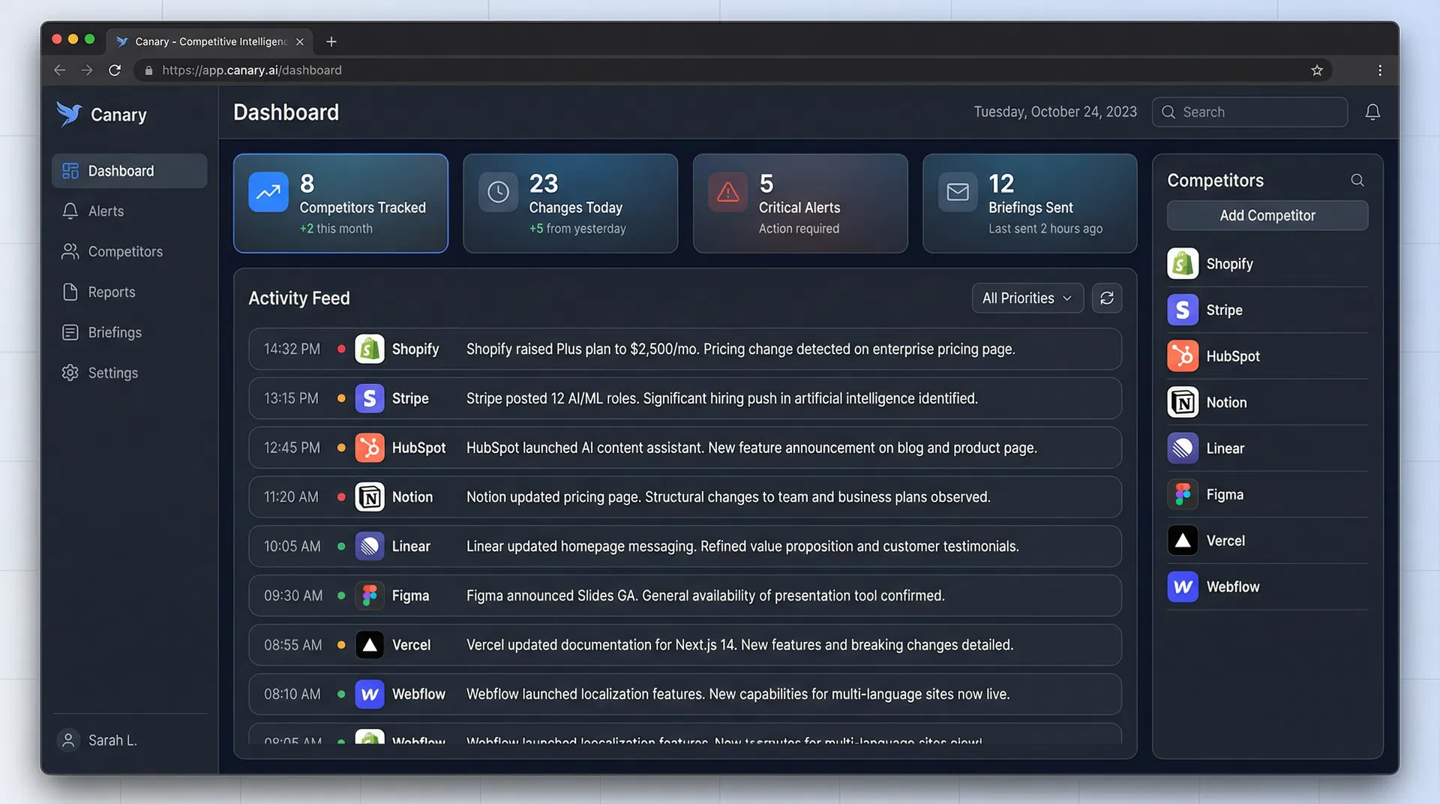
Task: Click the red priority dot on Shopify alert
Action: click(341, 349)
